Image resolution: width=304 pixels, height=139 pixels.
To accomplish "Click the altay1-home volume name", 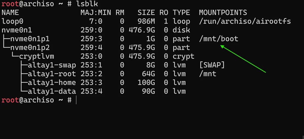I will tap(52, 83).
